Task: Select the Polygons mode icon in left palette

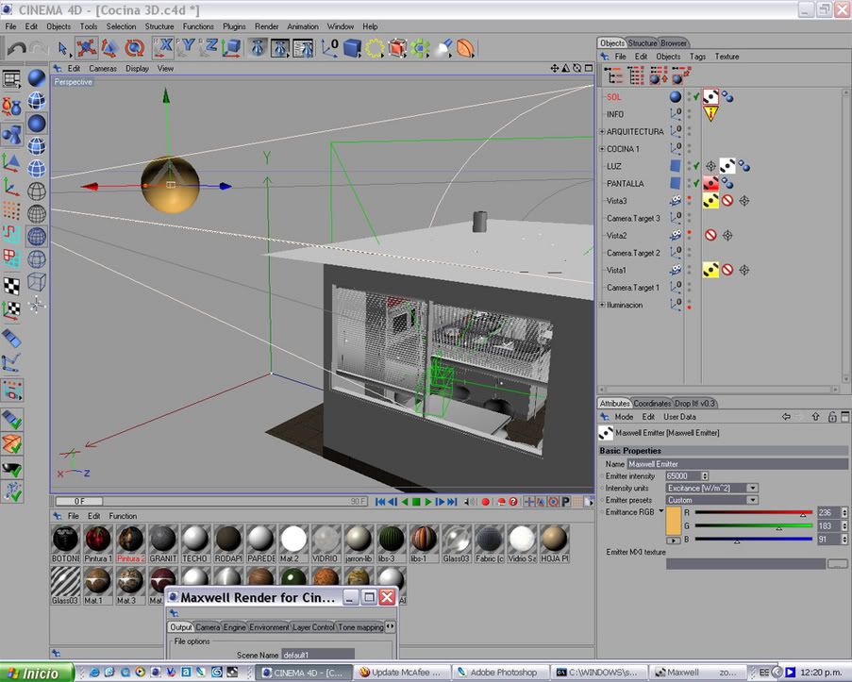Action: (11, 257)
